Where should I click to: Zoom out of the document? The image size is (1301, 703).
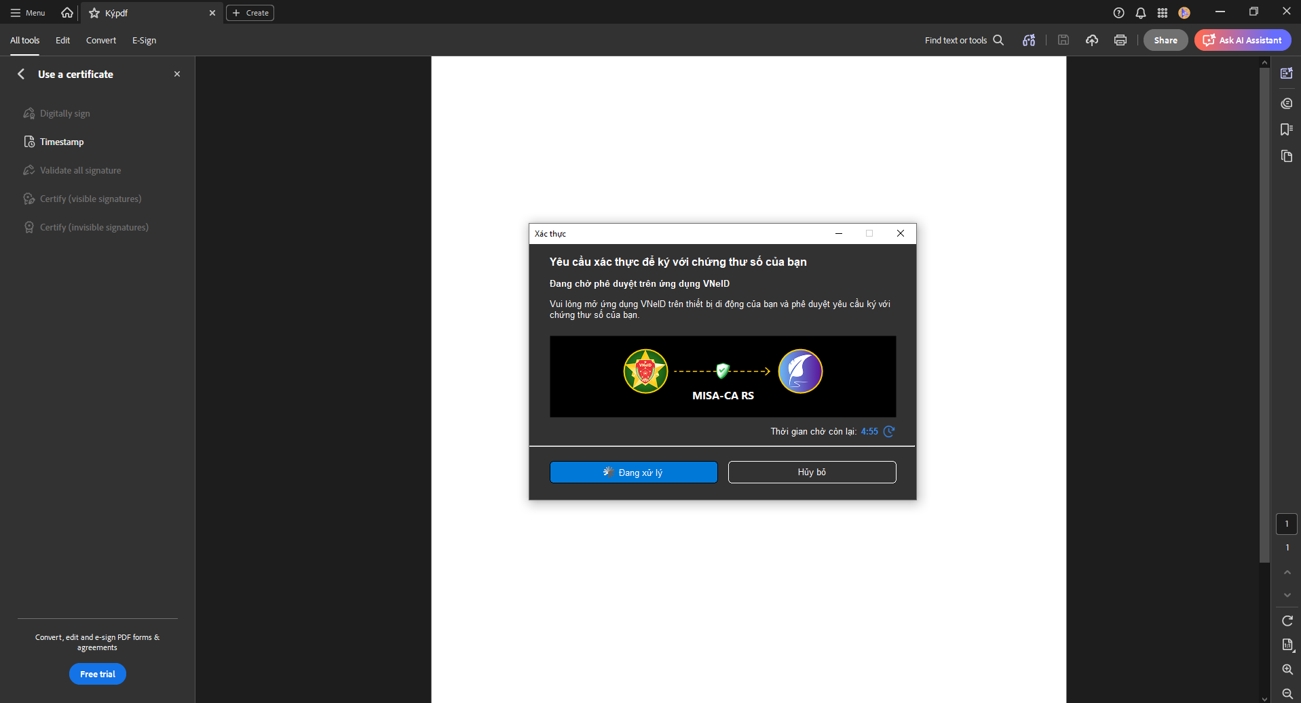point(1287,694)
